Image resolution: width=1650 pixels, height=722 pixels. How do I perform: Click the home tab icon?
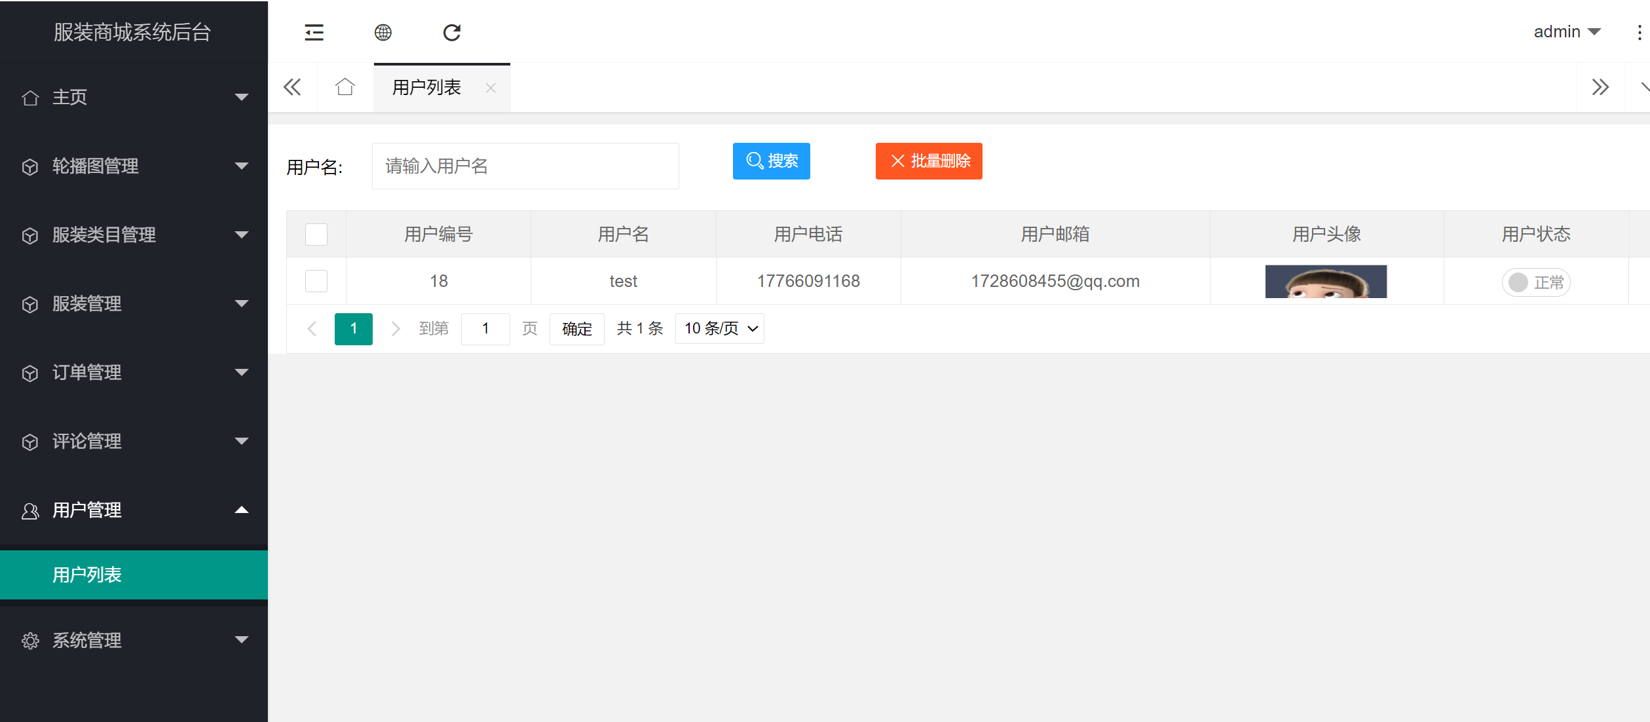[345, 87]
